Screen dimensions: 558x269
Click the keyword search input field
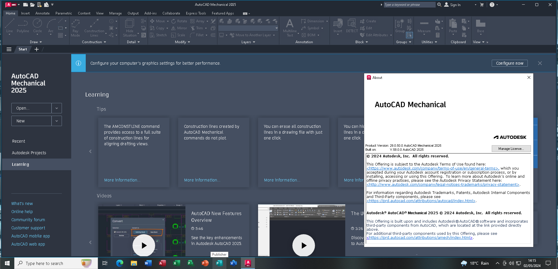pos(409,5)
